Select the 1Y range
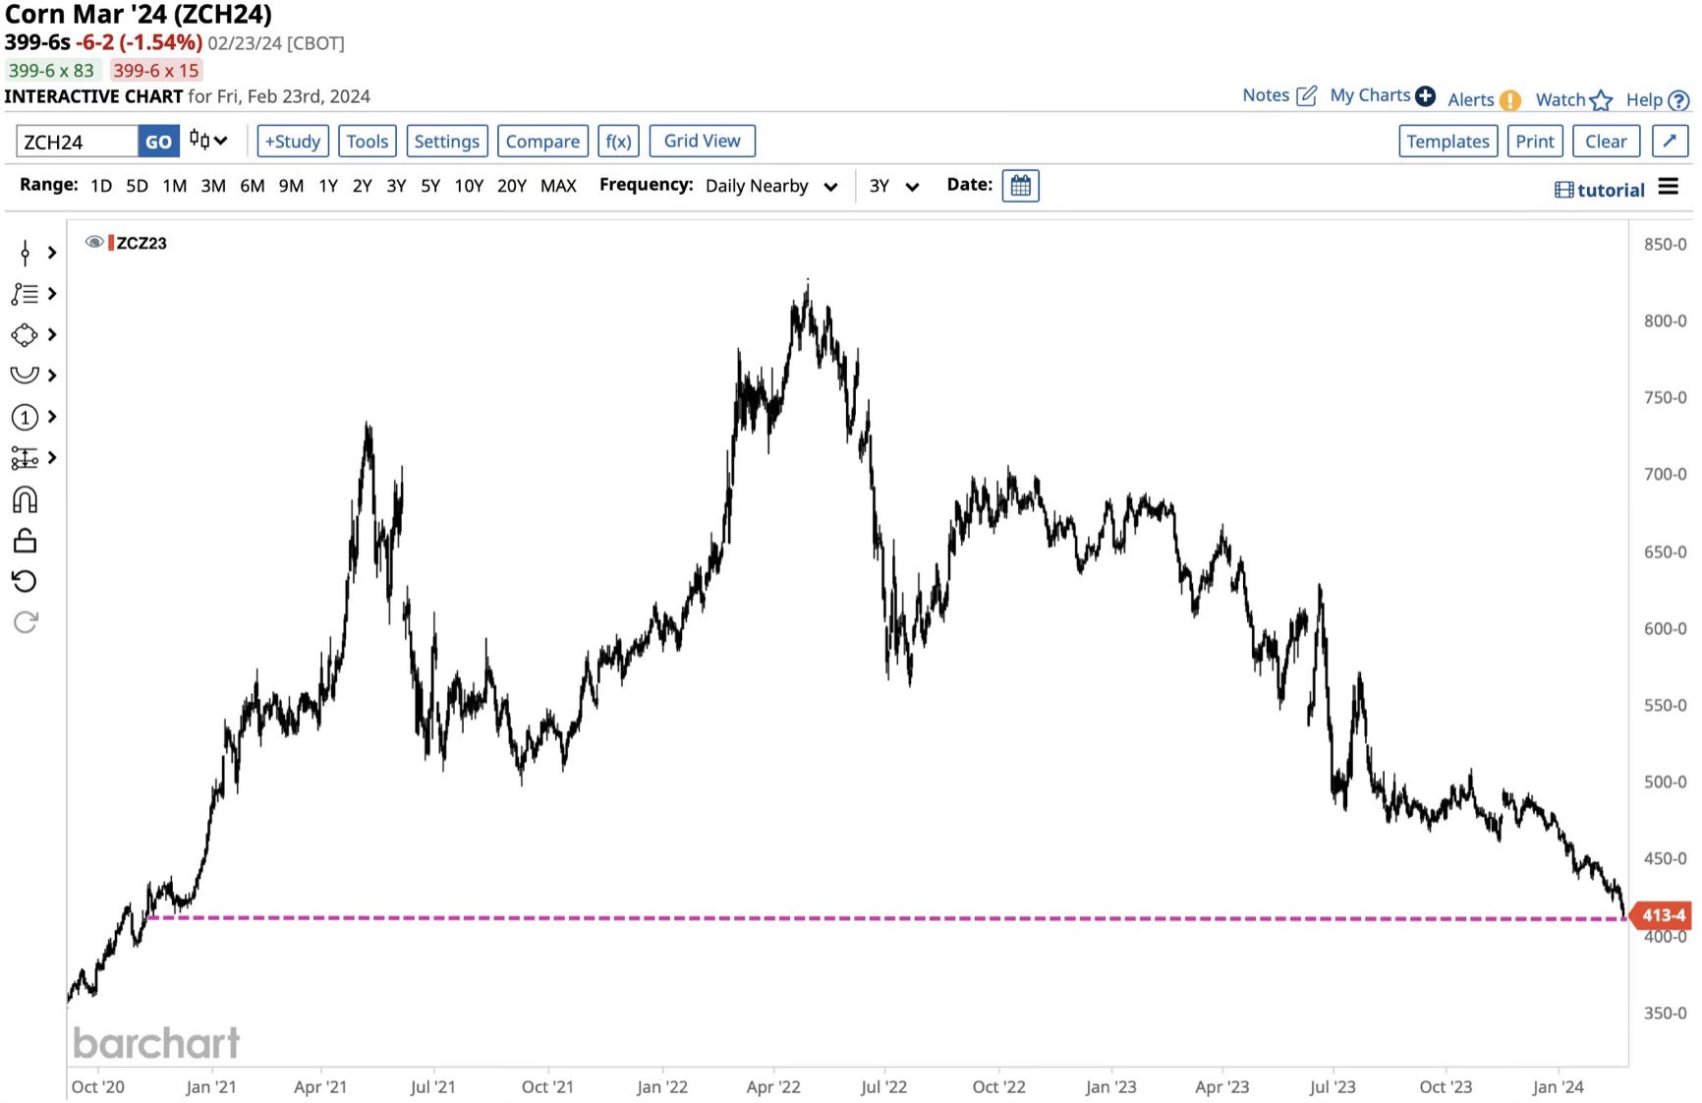Image resolution: width=1702 pixels, height=1103 pixels. 328,186
